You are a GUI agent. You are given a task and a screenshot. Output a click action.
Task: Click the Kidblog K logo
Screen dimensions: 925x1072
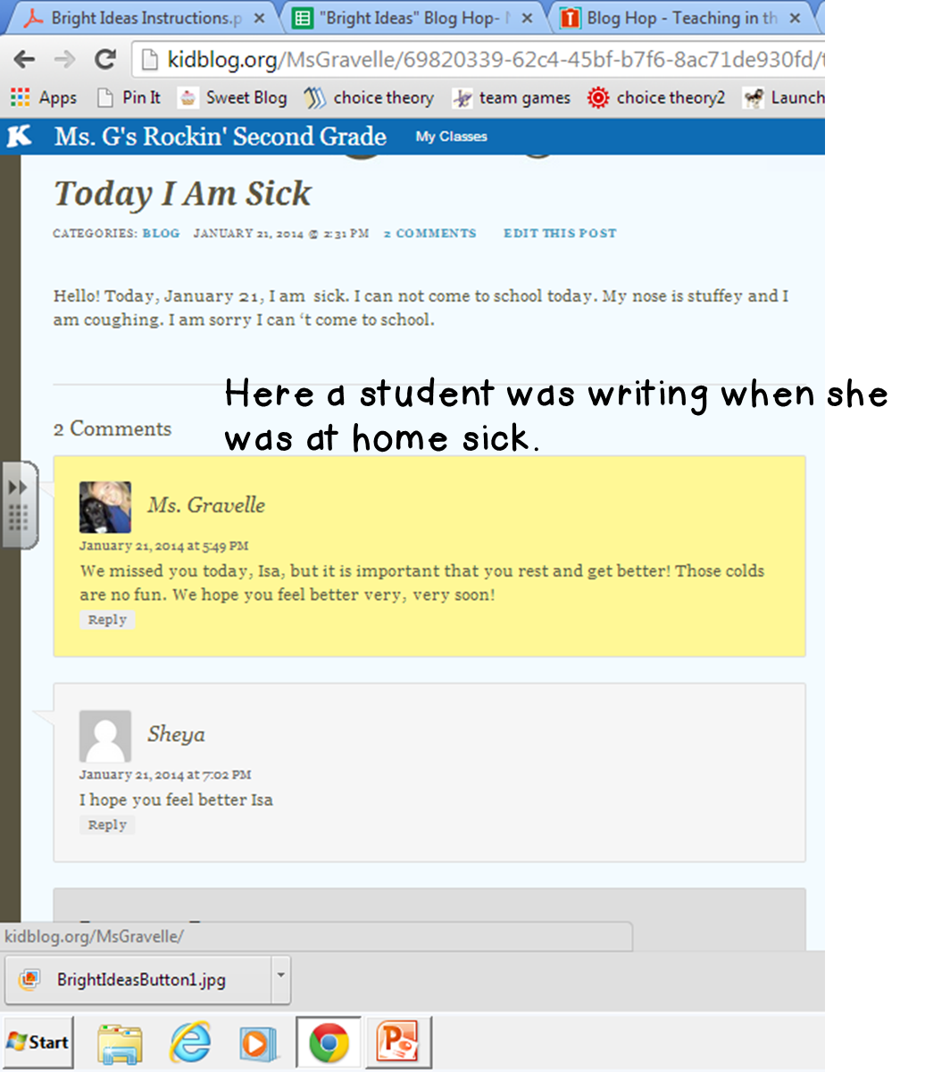[20, 137]
